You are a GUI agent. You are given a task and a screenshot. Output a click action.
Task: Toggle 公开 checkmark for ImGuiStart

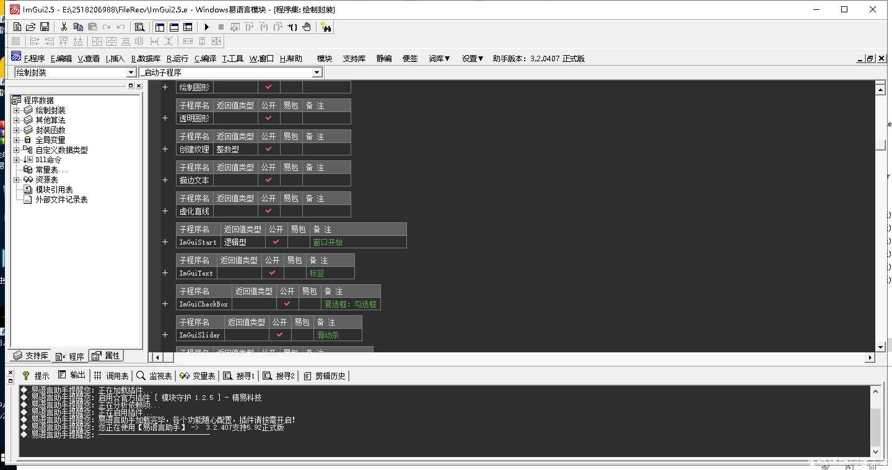click(276, 242)
